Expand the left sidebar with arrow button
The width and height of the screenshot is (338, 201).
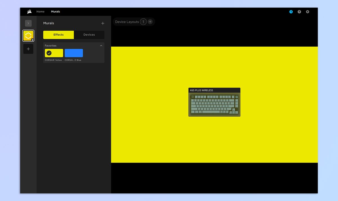pos(28,23)
